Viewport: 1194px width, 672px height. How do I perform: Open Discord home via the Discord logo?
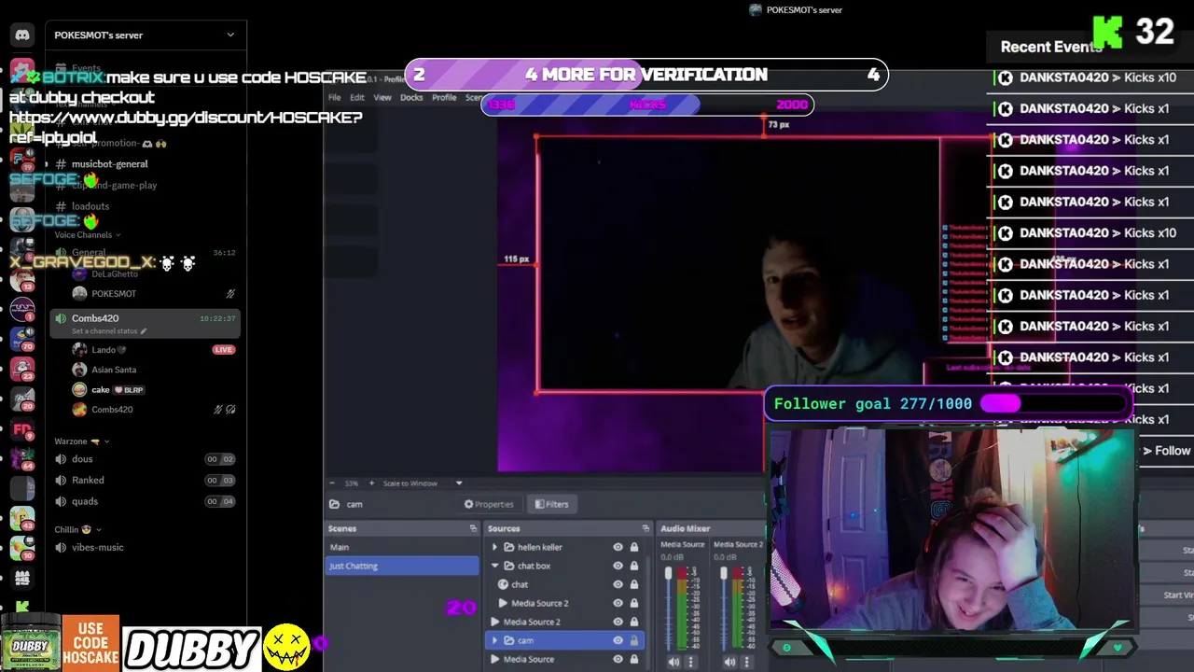click(22, 35)
